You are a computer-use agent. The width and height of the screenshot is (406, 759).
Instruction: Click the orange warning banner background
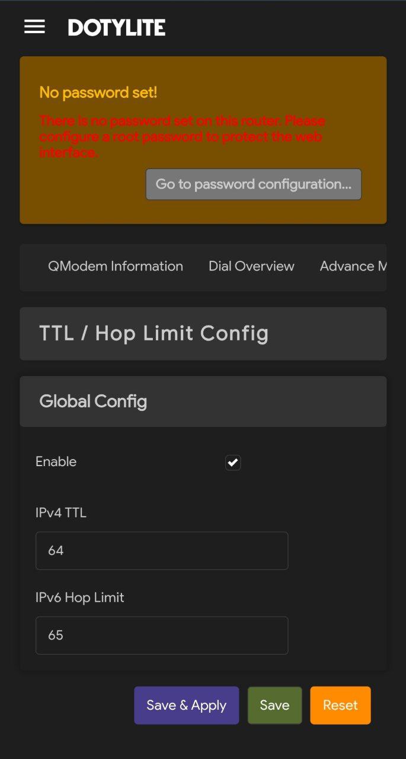point(83,196)
